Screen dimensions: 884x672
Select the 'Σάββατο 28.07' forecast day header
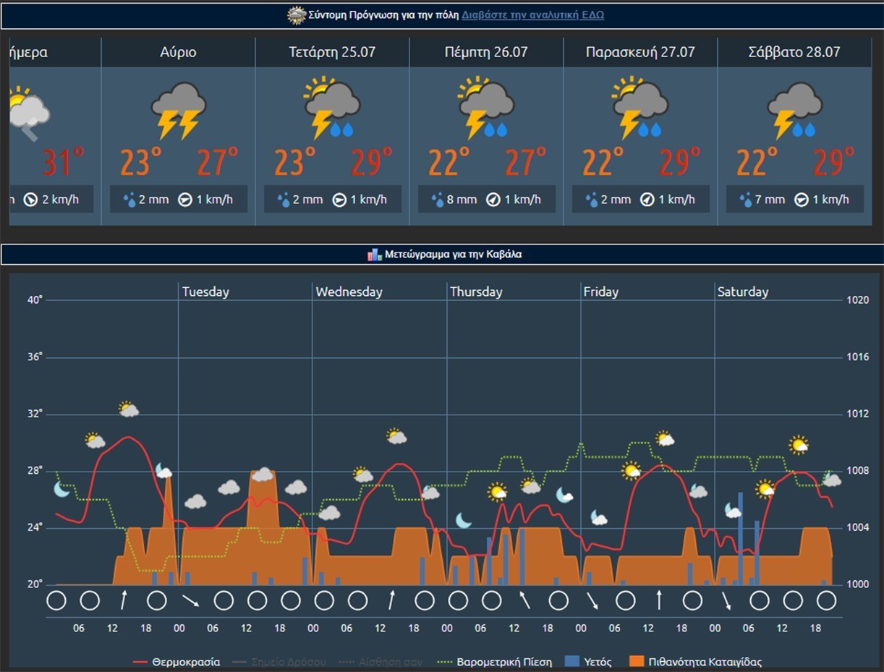point(794,52)
